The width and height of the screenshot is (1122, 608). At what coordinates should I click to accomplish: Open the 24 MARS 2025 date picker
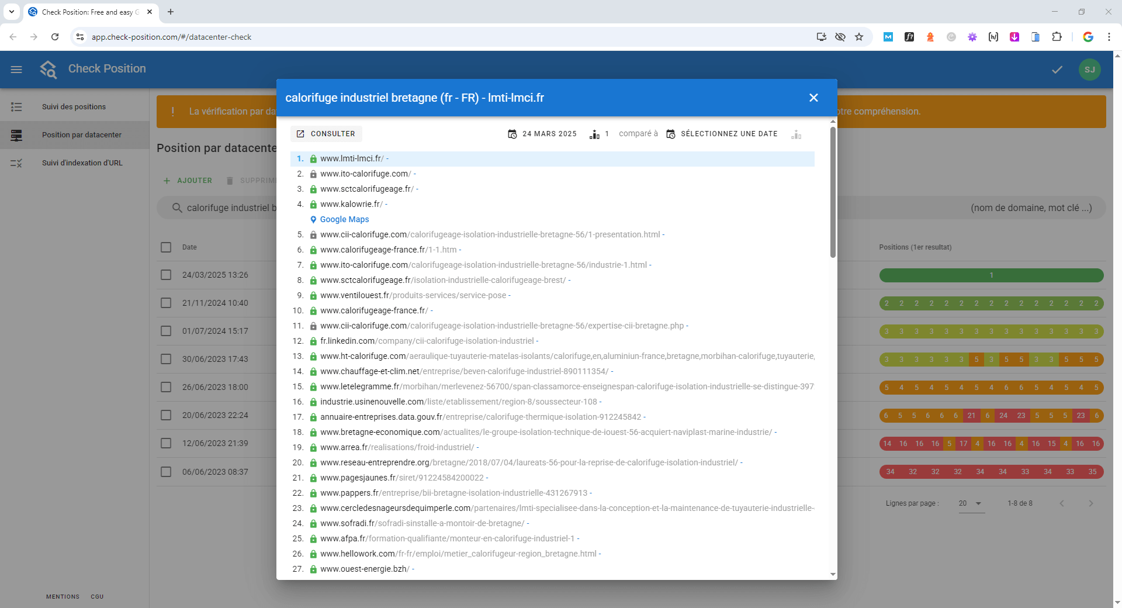542,134
